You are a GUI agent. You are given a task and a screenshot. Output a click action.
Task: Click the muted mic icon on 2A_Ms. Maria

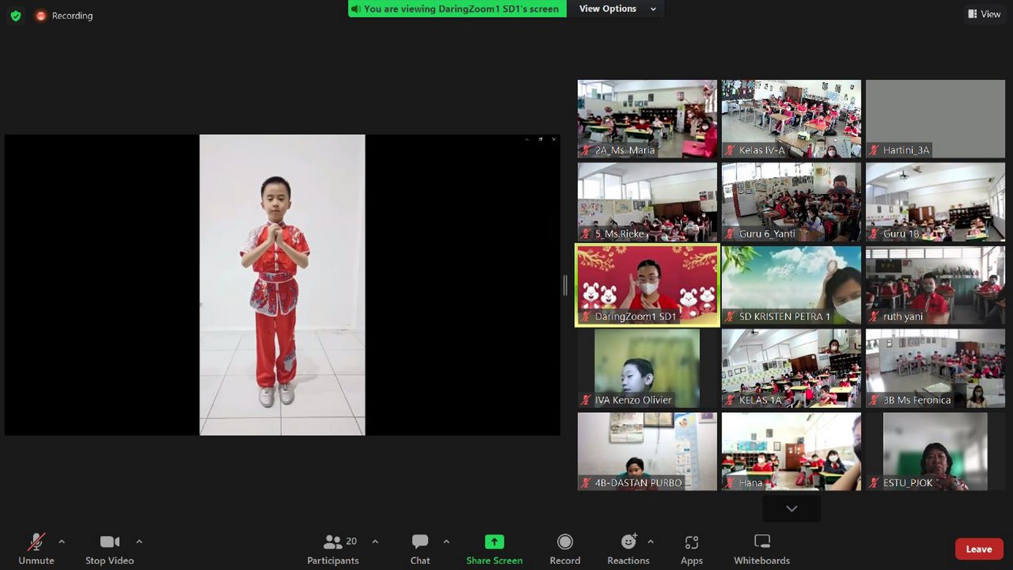tap(586, 150)
